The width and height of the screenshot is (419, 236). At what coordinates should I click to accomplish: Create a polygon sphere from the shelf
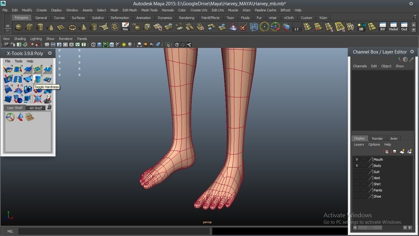point(19,27)
